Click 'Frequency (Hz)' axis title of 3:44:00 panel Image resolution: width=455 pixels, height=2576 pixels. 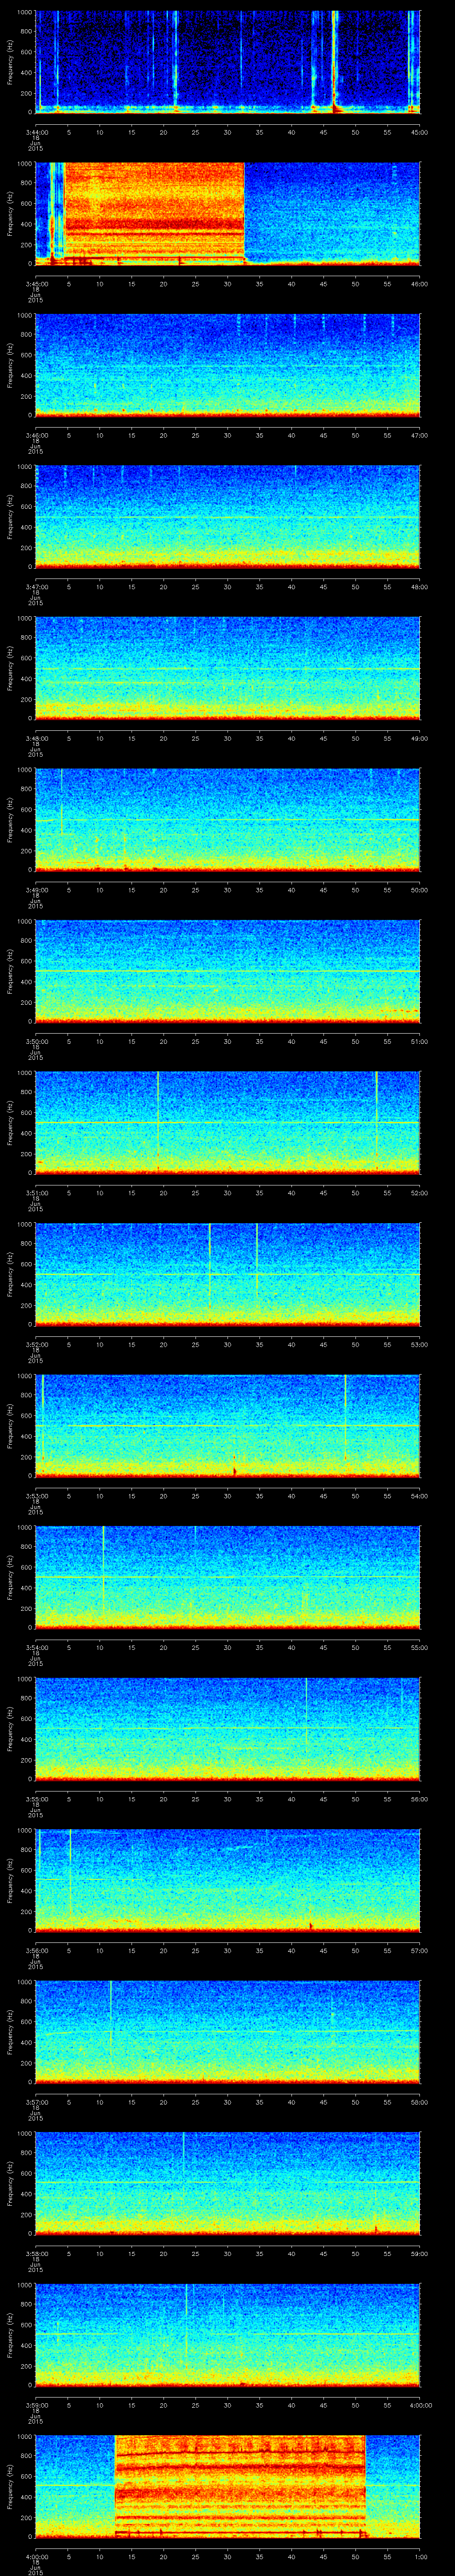[10, 62]
